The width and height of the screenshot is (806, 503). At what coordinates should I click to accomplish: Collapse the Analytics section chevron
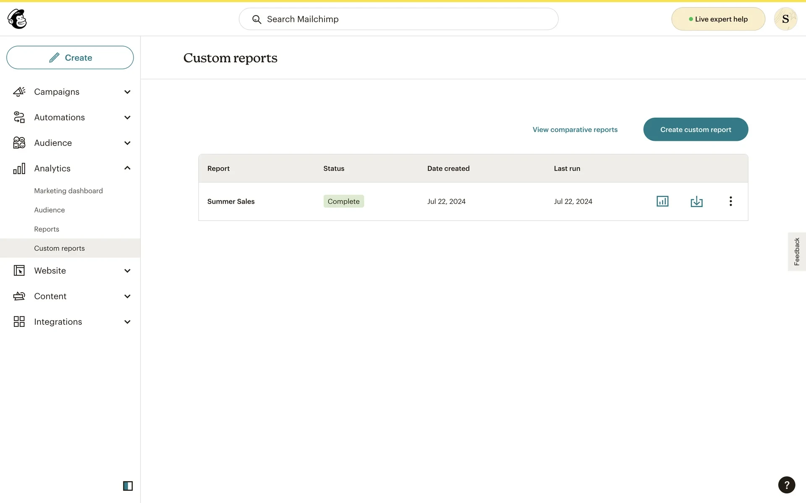[127, 168]
